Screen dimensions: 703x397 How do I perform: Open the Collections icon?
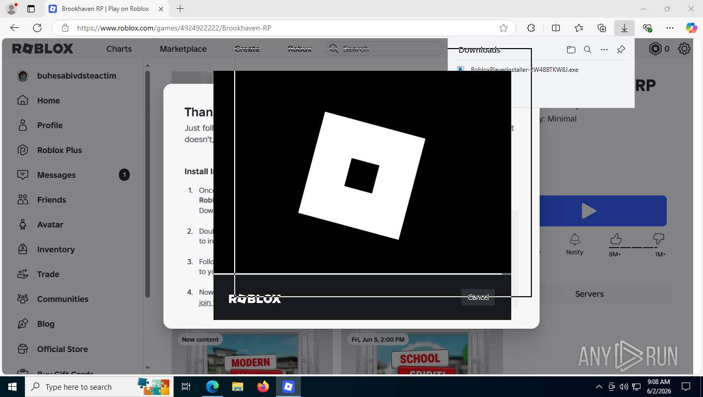coord(601,28)
